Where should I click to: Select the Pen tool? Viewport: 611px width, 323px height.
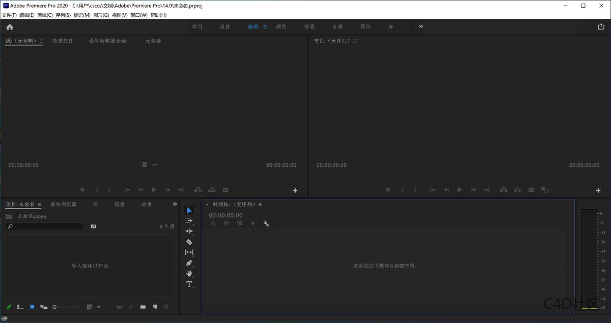click(189, 263)
